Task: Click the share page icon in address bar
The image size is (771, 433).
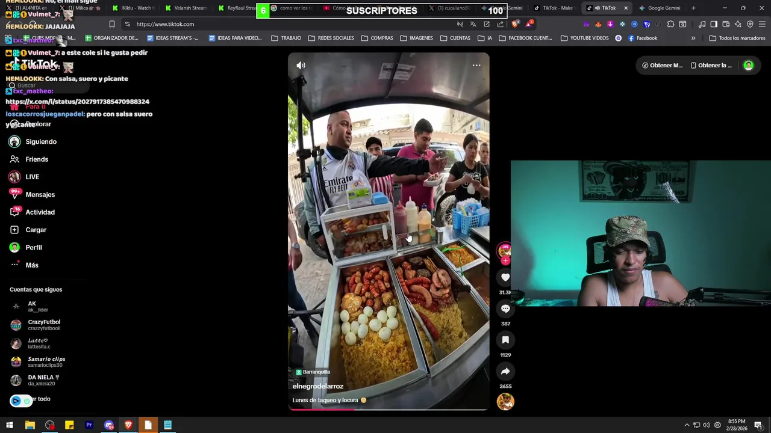Action: [501, 24]
